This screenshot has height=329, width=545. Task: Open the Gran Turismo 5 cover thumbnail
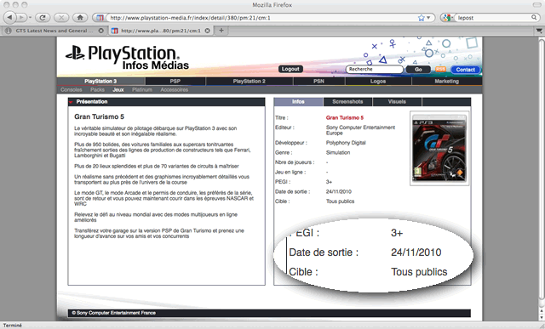439,149
